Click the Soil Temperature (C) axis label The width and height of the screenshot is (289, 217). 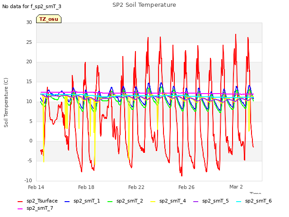click(x=6, y=103)
